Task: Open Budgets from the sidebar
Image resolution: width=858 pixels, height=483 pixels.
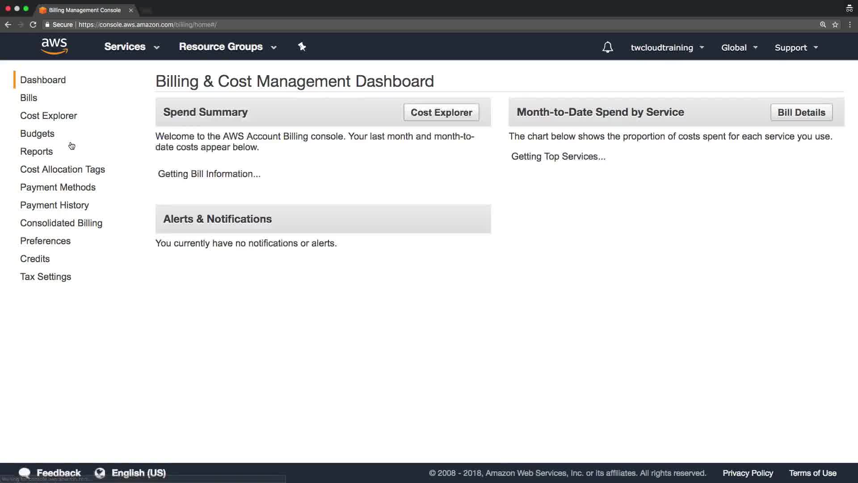Action: 37,134
